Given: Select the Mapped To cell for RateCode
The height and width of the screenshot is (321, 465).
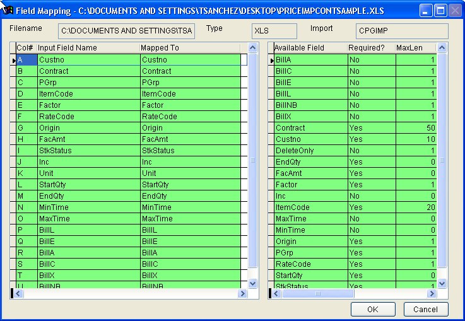Looking at the screenshot, I should [x=189, y=117].
